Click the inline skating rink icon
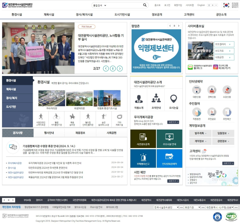The image size is (240, 224). (41, 117)
